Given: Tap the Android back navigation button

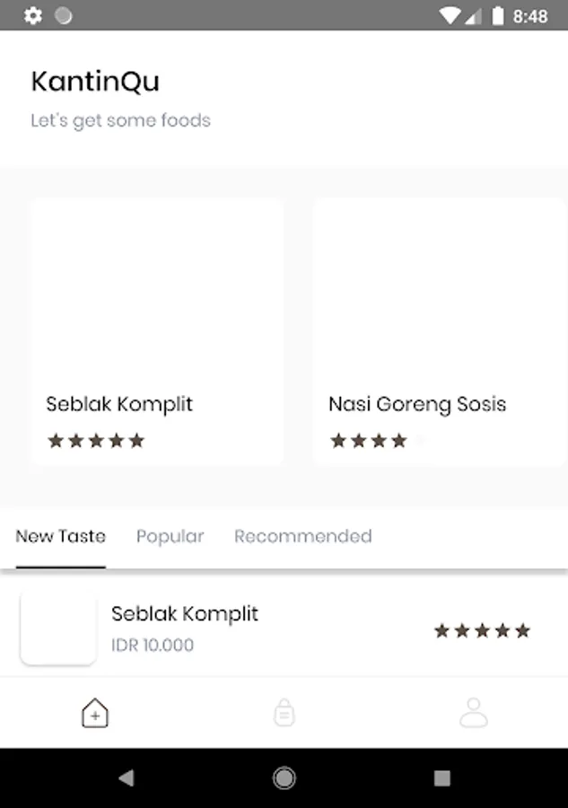Looking at the screenshot, I should tap(127, 777).
